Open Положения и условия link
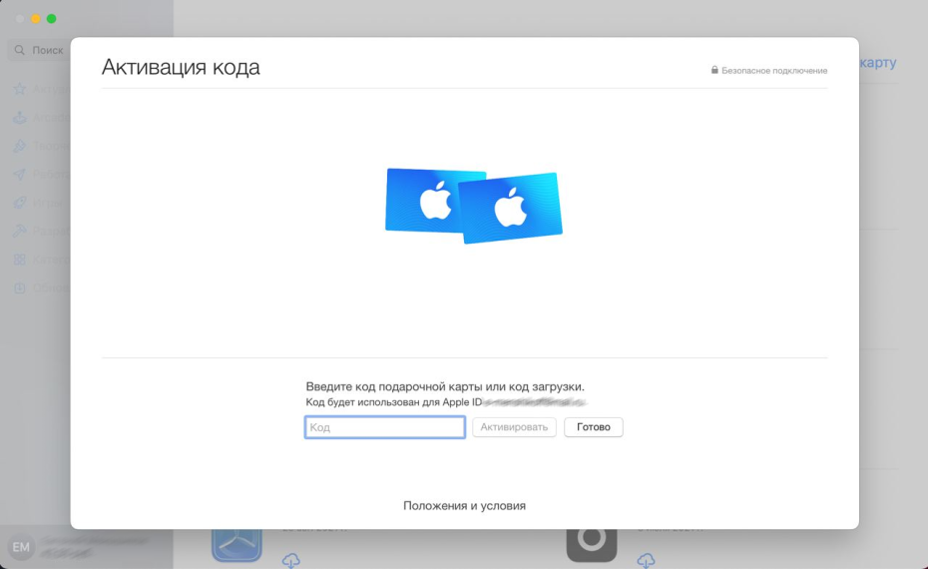This screenshot has height=569, width=928. tap(465, 506)
